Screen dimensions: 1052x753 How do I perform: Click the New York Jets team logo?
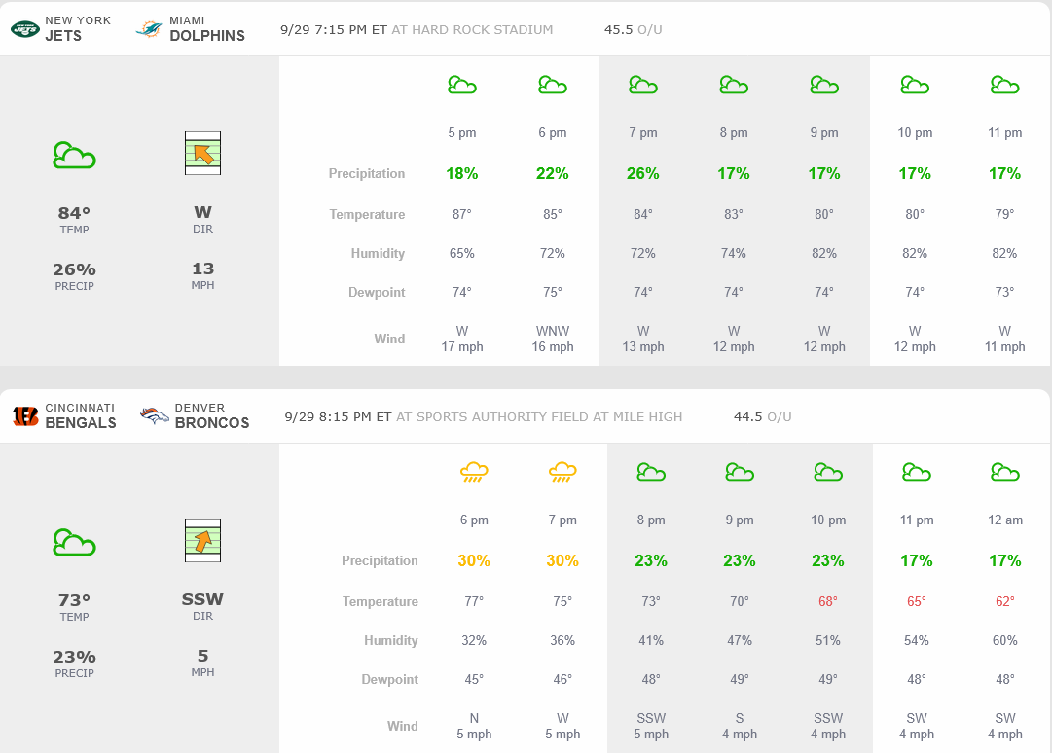(x=25, y=29)
